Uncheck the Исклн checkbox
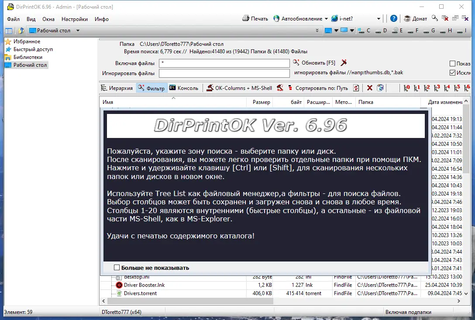The height and width of the screenshot is (320, 475). [453, 73]
